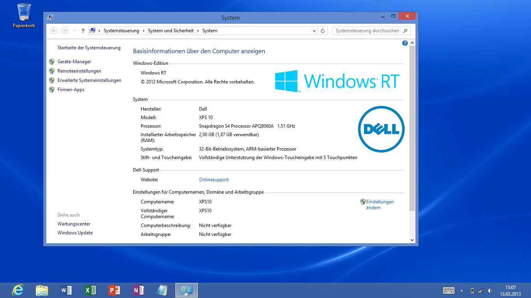This screenshot has height=298, width=531.
Task: Open the network signal tray icon
Action: tap(481, 291)
